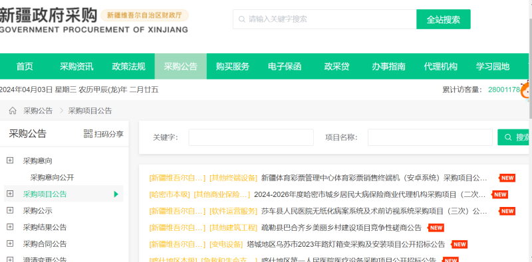The height and width of the screenshot is (262, 532).
Task: Expand the 采购公示 tree node
Action: pyautogui.click(x=10, y=210)
